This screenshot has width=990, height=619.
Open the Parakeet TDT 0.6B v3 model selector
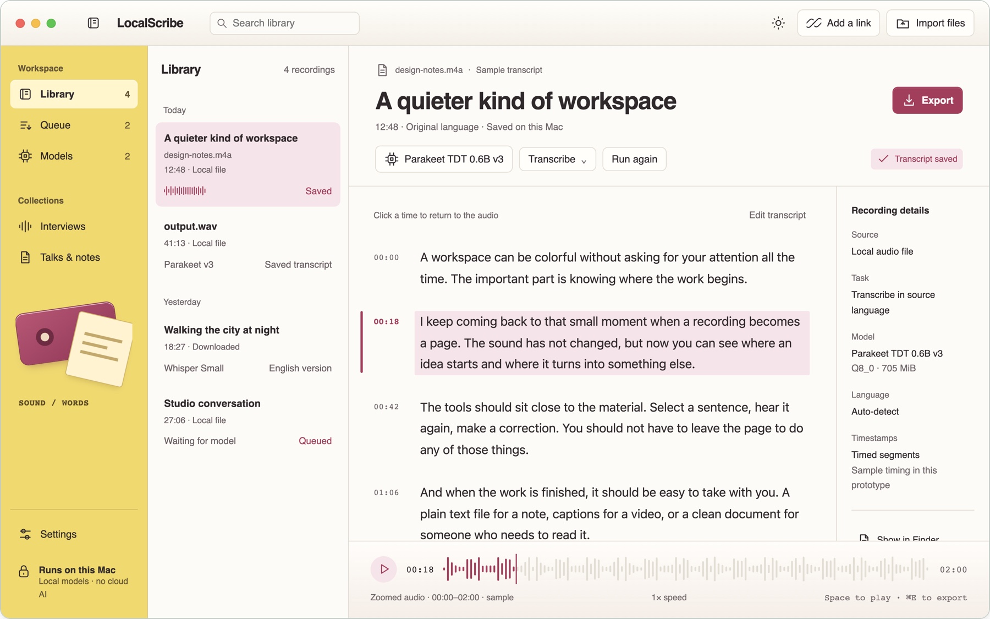coord(444,159)
